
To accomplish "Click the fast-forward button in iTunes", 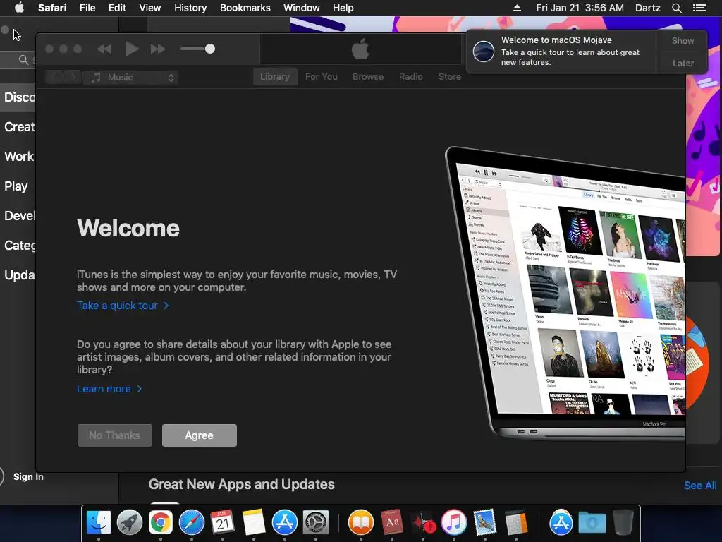I will point(158,49).
